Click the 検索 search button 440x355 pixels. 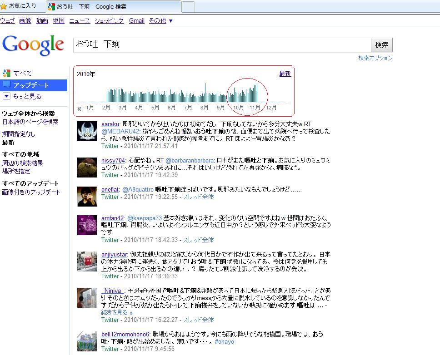point(382,45)
